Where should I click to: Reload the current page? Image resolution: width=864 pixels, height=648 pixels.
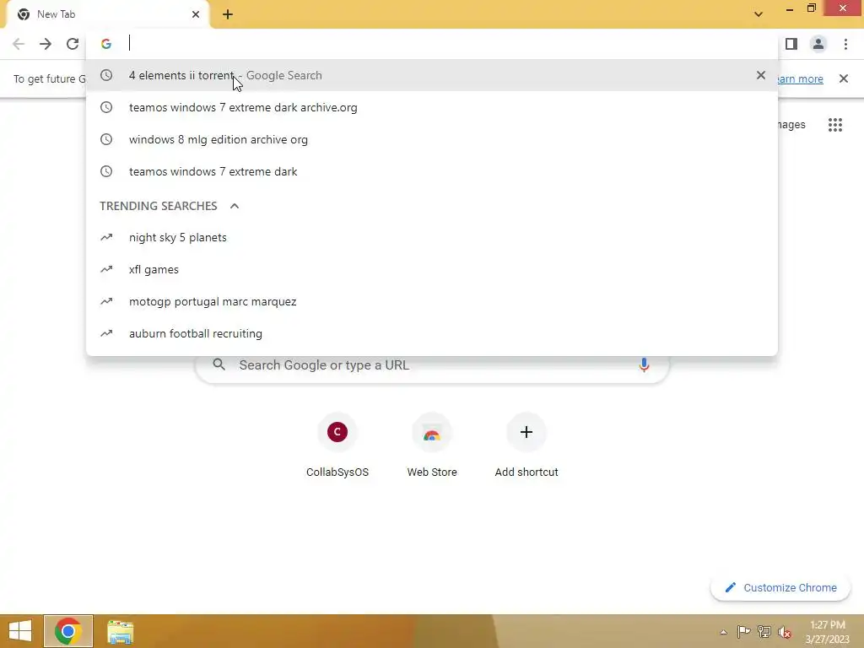click(73, 44)
